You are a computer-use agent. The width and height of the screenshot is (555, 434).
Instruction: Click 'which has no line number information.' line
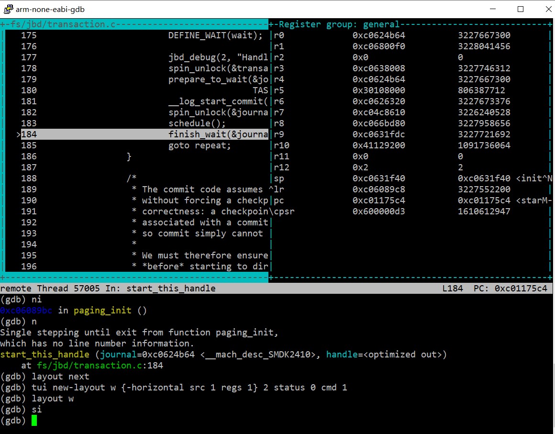[97, 343]
